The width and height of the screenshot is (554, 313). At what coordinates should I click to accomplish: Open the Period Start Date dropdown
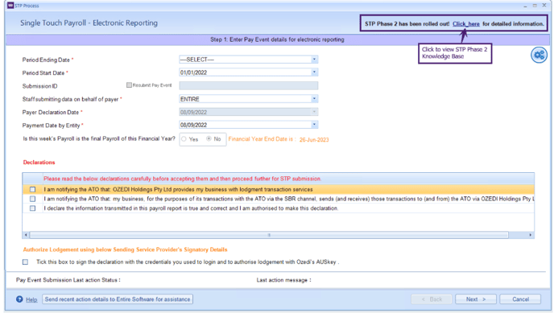314,72
